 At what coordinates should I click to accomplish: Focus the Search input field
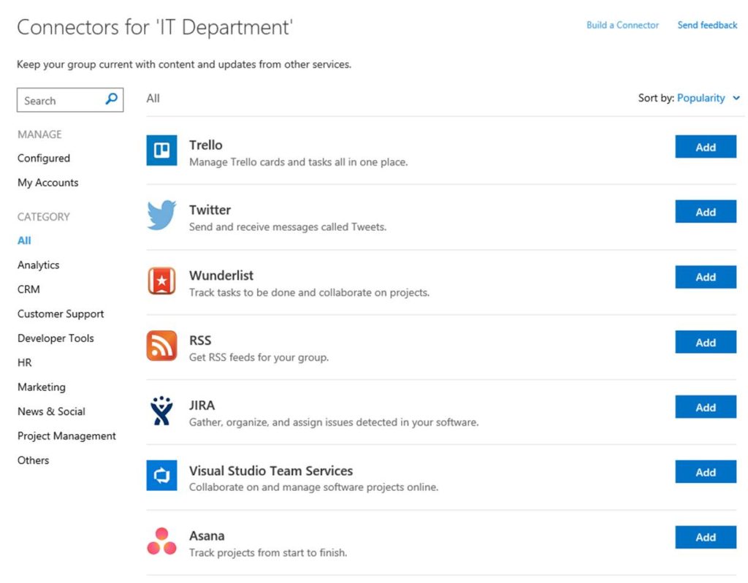(70, 99)
